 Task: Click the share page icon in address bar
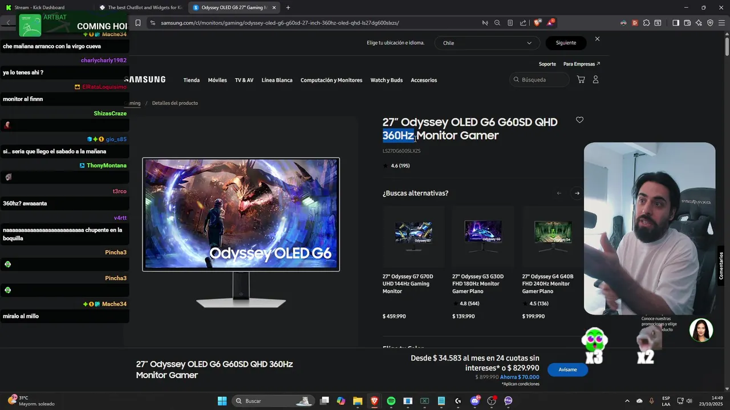click(x=523, y=23)
